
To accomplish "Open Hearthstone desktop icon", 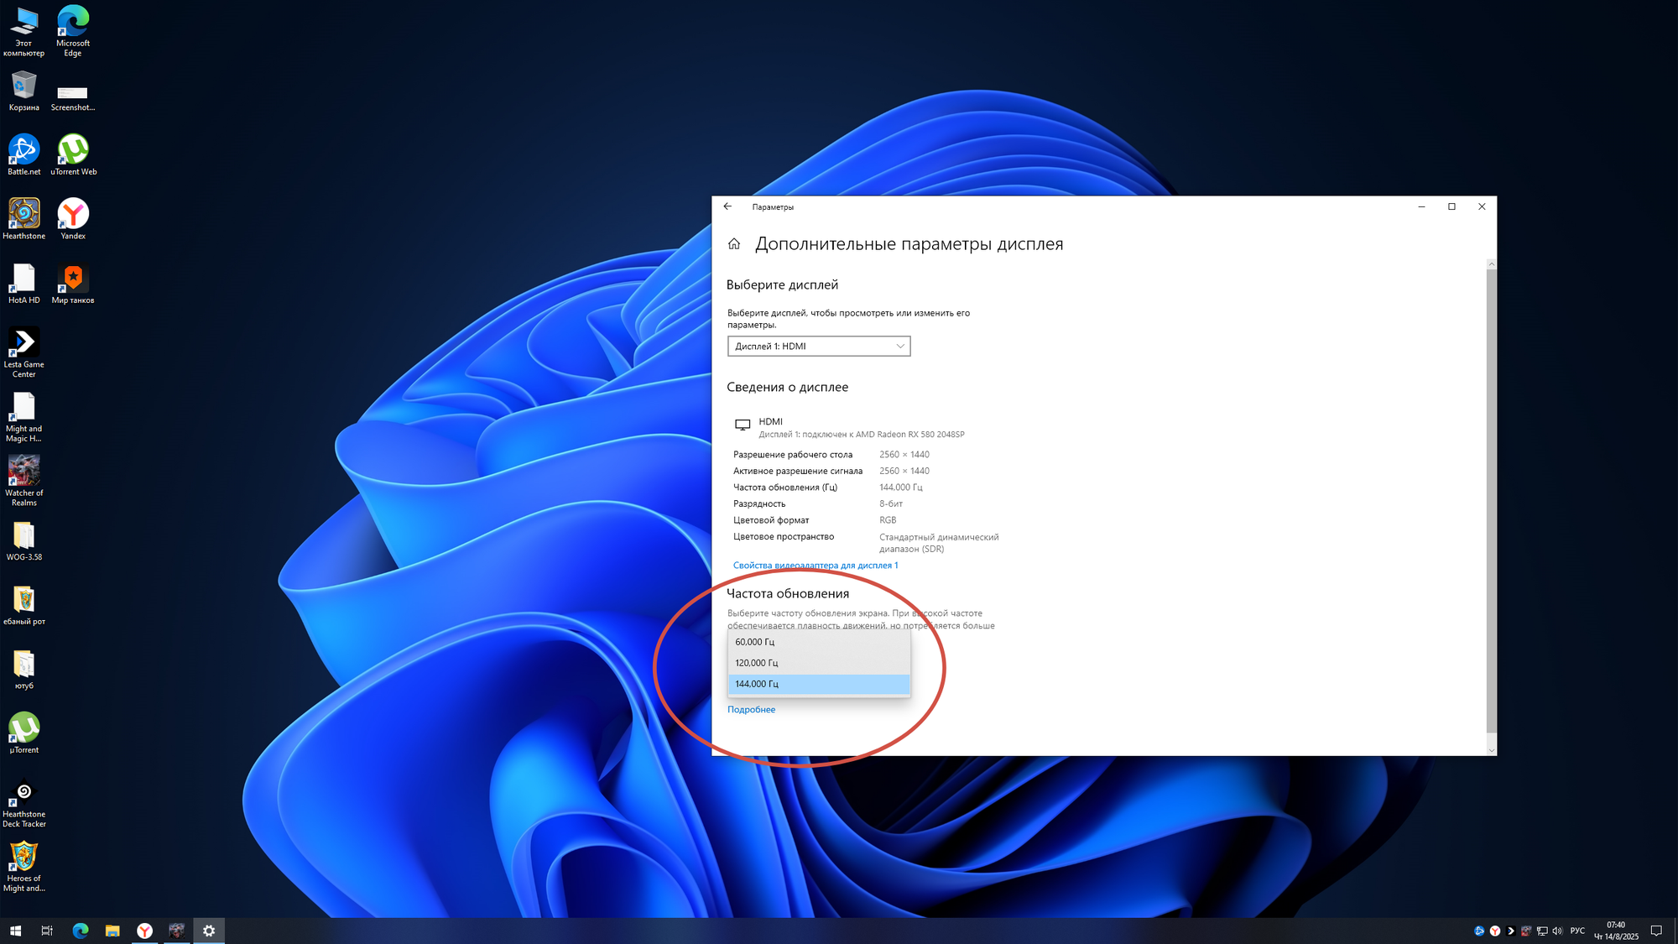I will click(23, 215).
